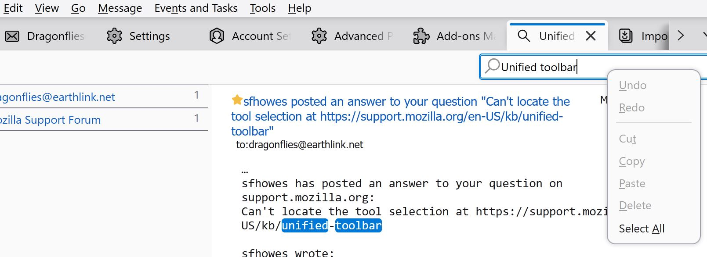707x257 pixels.
Task: Click the Add-ons Manager puzzle piece icon
Action: (x=421, y=36)
